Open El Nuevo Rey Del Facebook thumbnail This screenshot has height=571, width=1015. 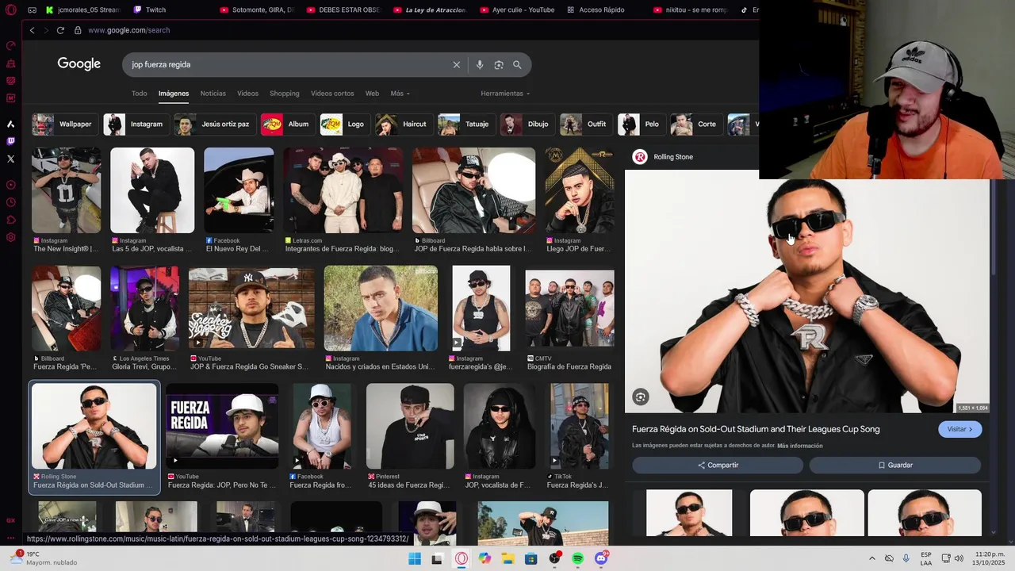239,190
